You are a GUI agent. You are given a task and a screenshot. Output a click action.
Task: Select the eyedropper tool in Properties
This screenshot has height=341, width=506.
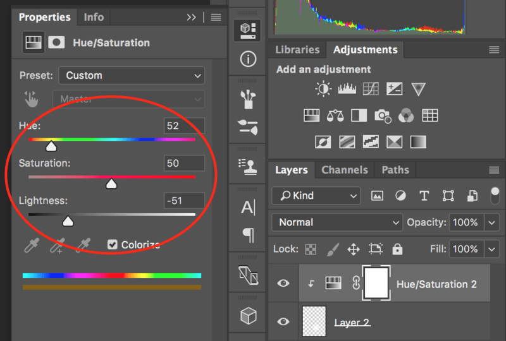32,245
